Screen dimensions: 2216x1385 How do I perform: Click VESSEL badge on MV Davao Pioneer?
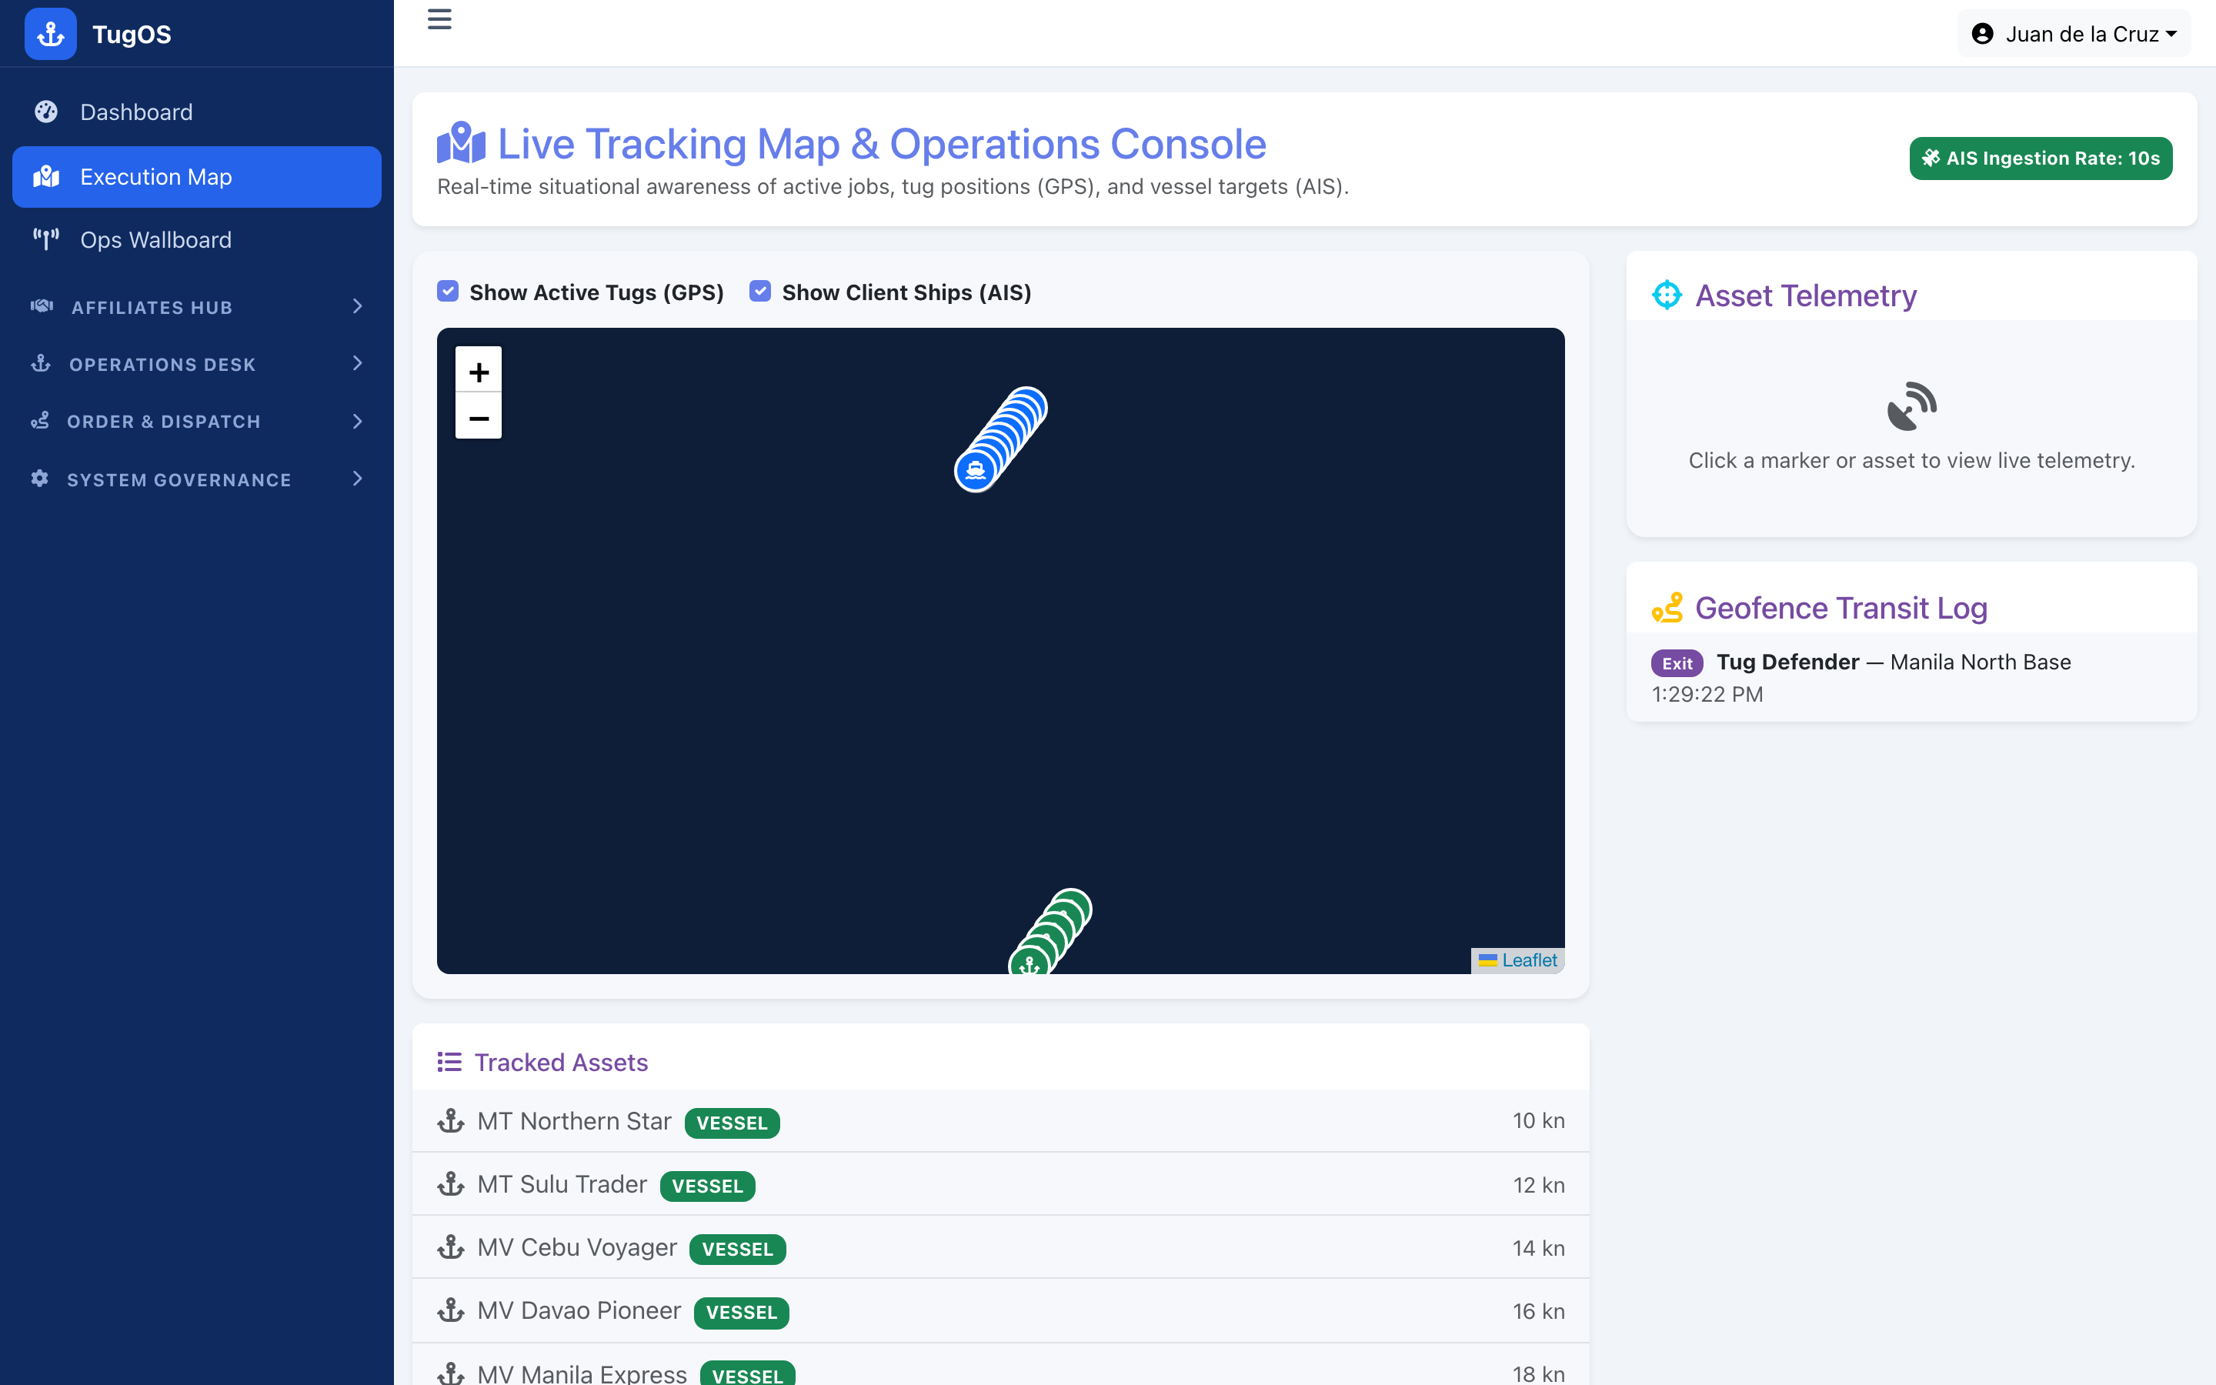pos(741,1313)
